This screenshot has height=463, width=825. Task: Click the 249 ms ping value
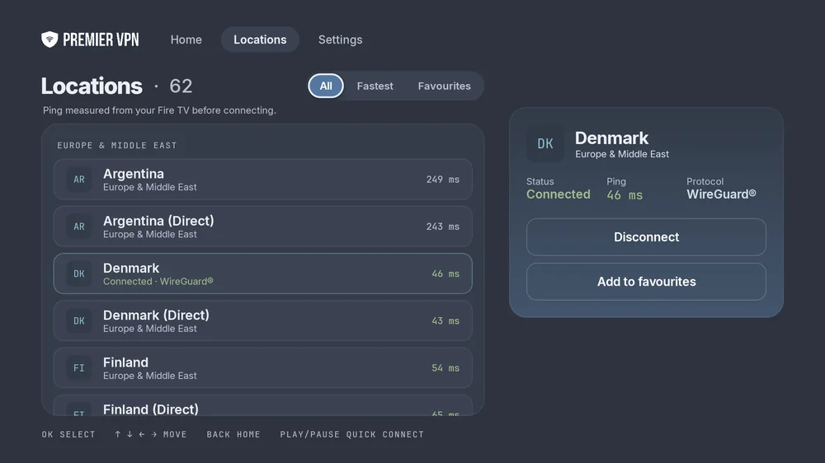coord(442,180)
